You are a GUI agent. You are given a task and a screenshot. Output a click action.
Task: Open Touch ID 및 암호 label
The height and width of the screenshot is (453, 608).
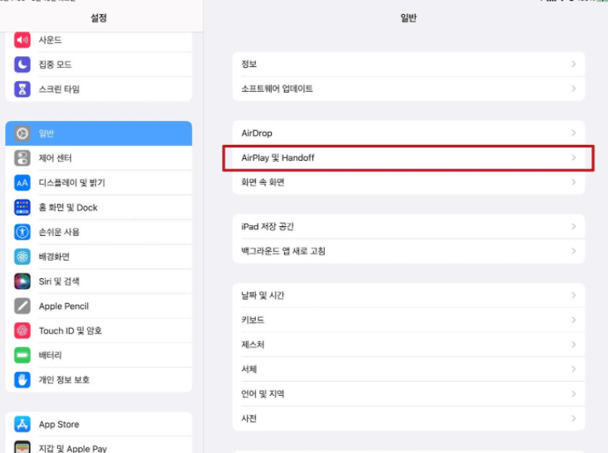click(70, 330)
